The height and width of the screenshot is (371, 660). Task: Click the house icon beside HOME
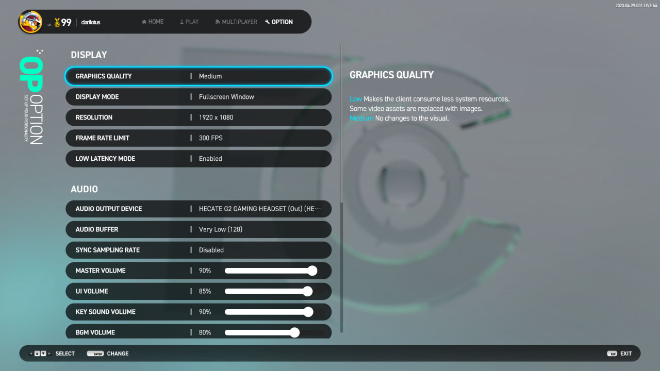pyautogui.click(x=144, y=22)
